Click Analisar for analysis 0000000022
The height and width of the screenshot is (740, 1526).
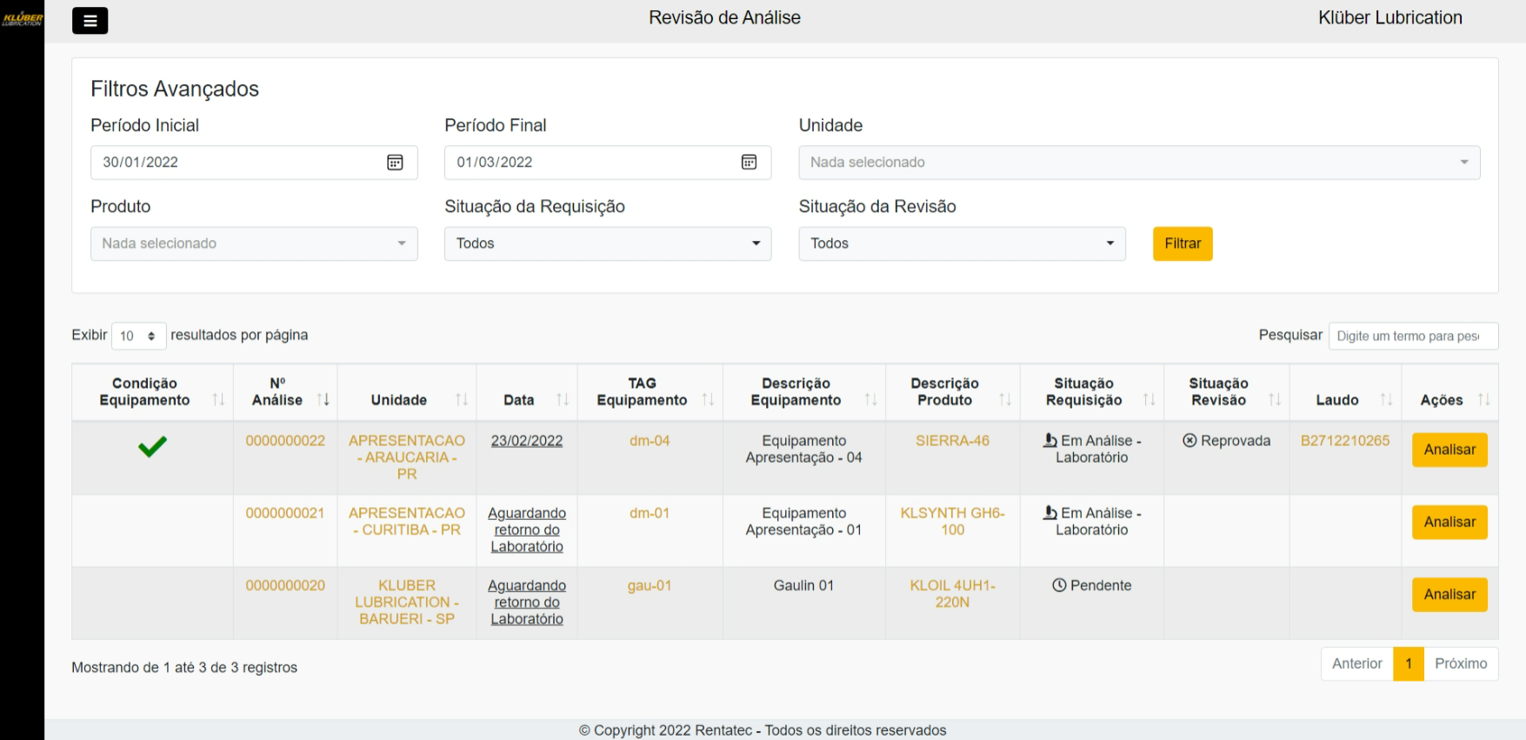[1449, 450]
